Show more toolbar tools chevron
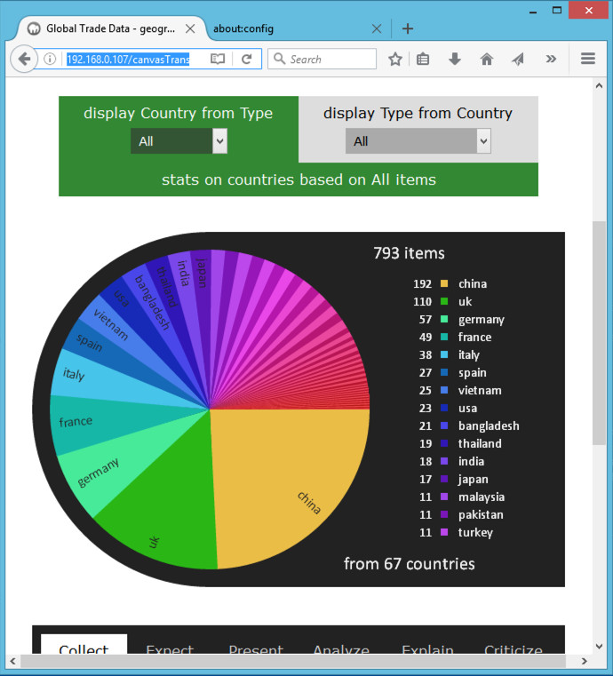The height and width of the screenshot is (676, 613). pos(551,59)
